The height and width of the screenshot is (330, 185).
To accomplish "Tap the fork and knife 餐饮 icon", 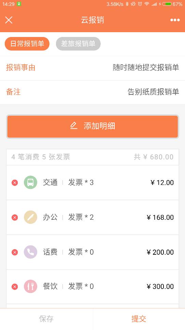I will click(30, 287).
